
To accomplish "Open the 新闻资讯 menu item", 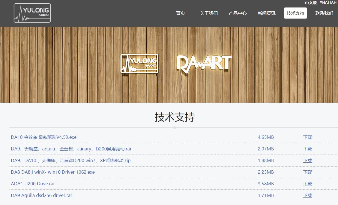I will (266, 13).
